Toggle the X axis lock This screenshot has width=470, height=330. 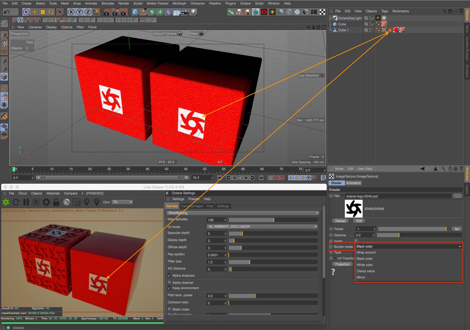point(71,12)
